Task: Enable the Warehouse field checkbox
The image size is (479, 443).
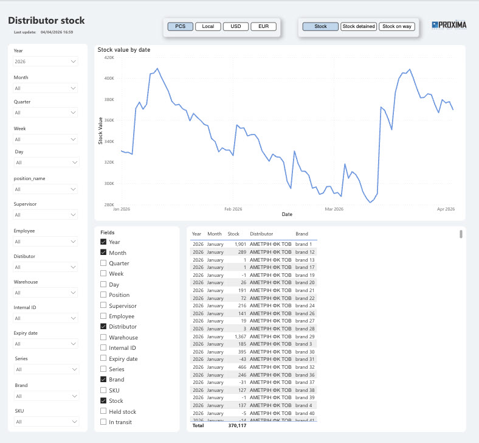Action: pyautogui.click(x=103, y=337)
